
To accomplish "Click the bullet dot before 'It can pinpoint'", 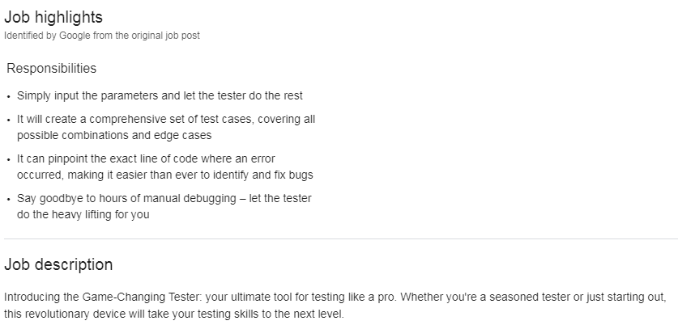I will pos(9,159).
